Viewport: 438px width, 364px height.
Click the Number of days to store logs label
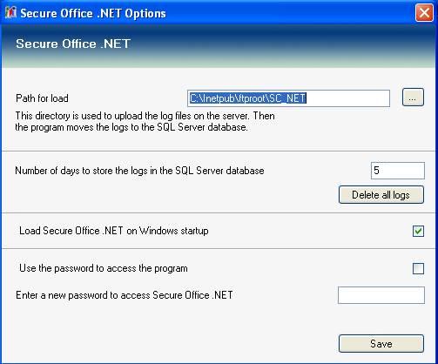point(139,171)
